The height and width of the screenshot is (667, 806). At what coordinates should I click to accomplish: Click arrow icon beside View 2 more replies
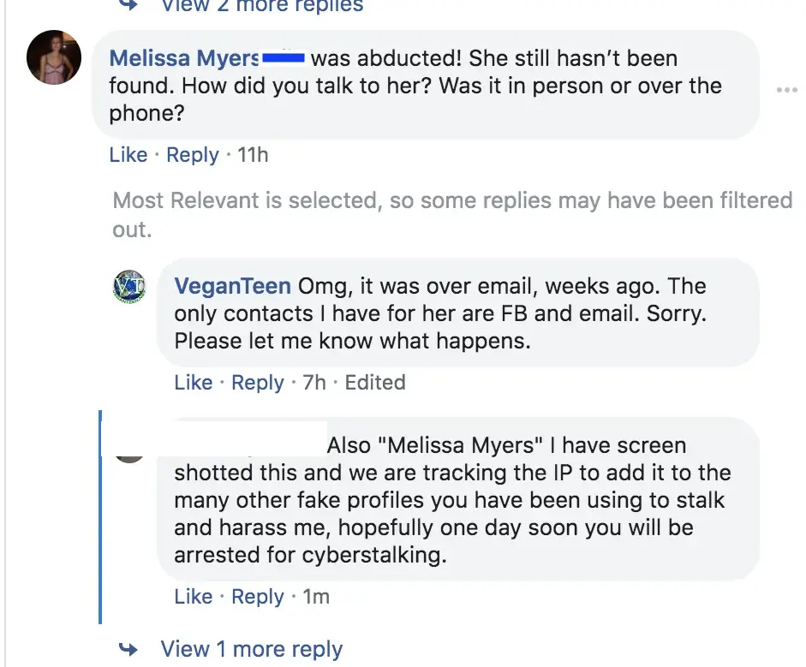click(128, 5)
